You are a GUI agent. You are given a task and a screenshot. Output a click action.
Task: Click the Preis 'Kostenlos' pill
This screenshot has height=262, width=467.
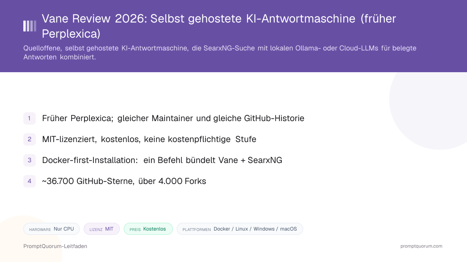coord(148,229)
